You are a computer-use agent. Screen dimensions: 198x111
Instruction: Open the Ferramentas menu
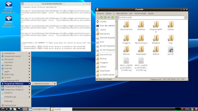coord(140,13)
